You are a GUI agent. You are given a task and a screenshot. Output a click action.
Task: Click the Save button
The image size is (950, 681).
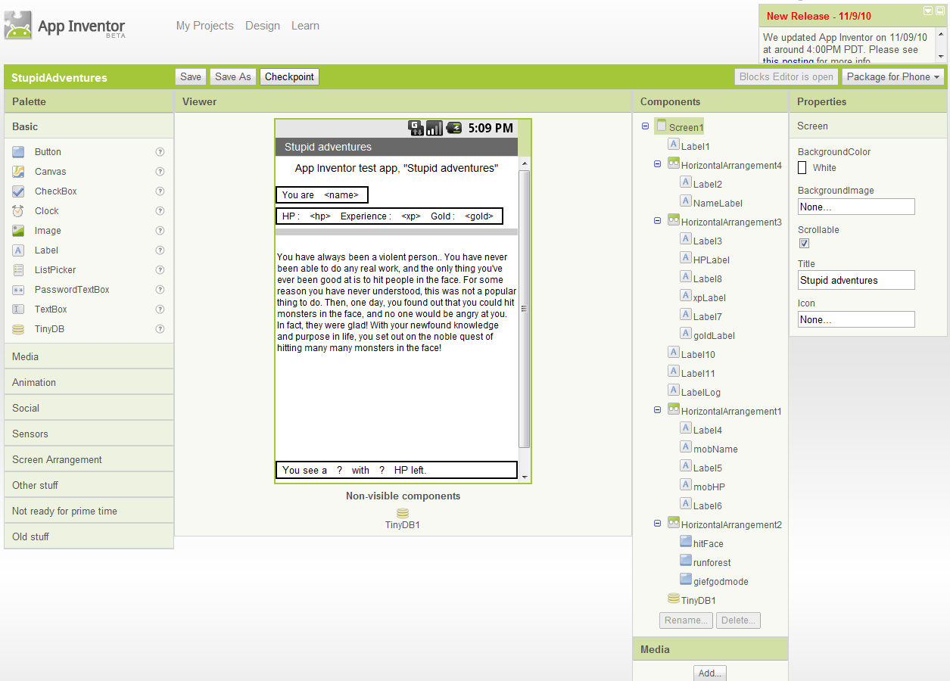[191, 76]
